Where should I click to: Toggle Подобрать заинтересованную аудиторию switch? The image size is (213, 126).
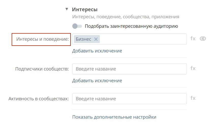click(77, 26)
